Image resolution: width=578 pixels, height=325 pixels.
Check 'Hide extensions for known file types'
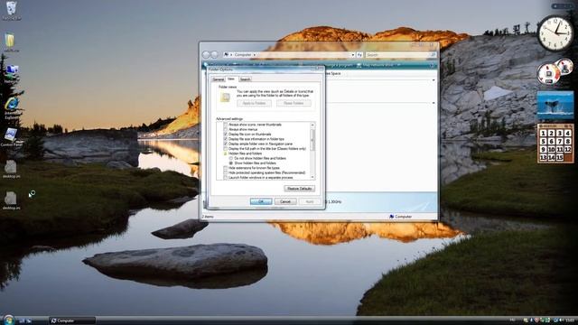[x=225, y=168]
